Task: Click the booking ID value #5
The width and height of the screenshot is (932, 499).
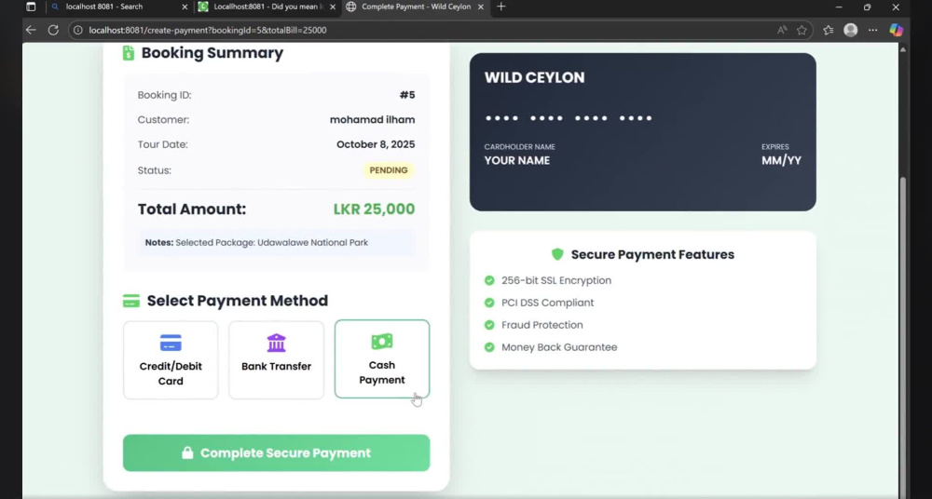Action: (x=407, y=95)
